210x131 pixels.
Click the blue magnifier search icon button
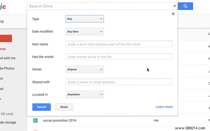pyautogui.click(x=185, y=6)
